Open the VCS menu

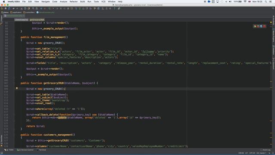point(103,2)
